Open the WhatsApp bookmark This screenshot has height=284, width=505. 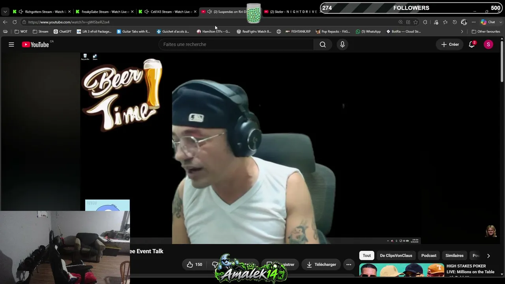[368, 32]
